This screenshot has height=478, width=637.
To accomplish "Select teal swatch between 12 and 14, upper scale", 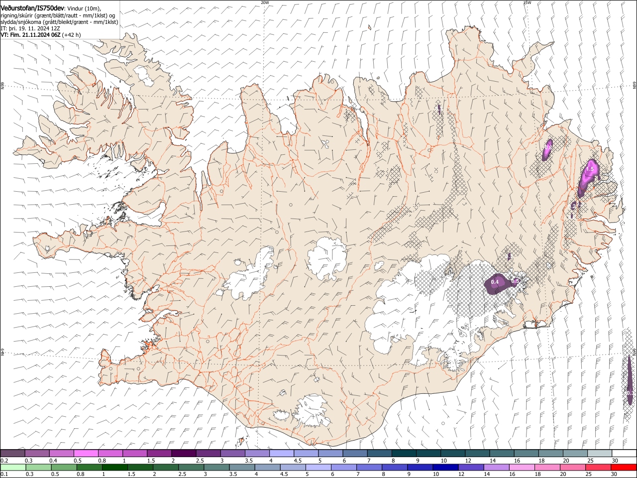I will coord(477,453).
